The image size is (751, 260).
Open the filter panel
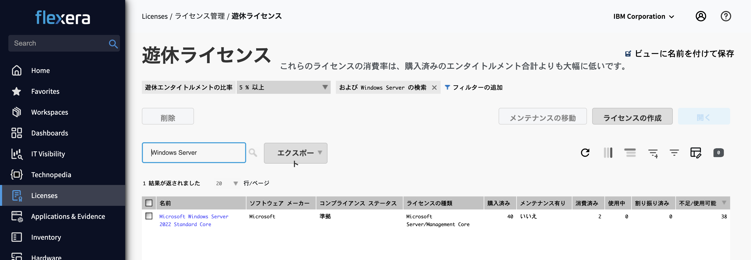tap(674, 153)
